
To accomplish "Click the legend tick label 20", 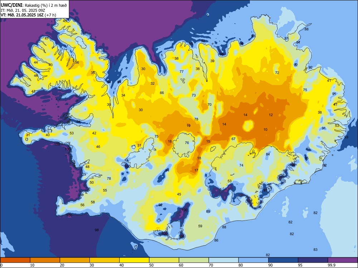I will pos(62,265).
